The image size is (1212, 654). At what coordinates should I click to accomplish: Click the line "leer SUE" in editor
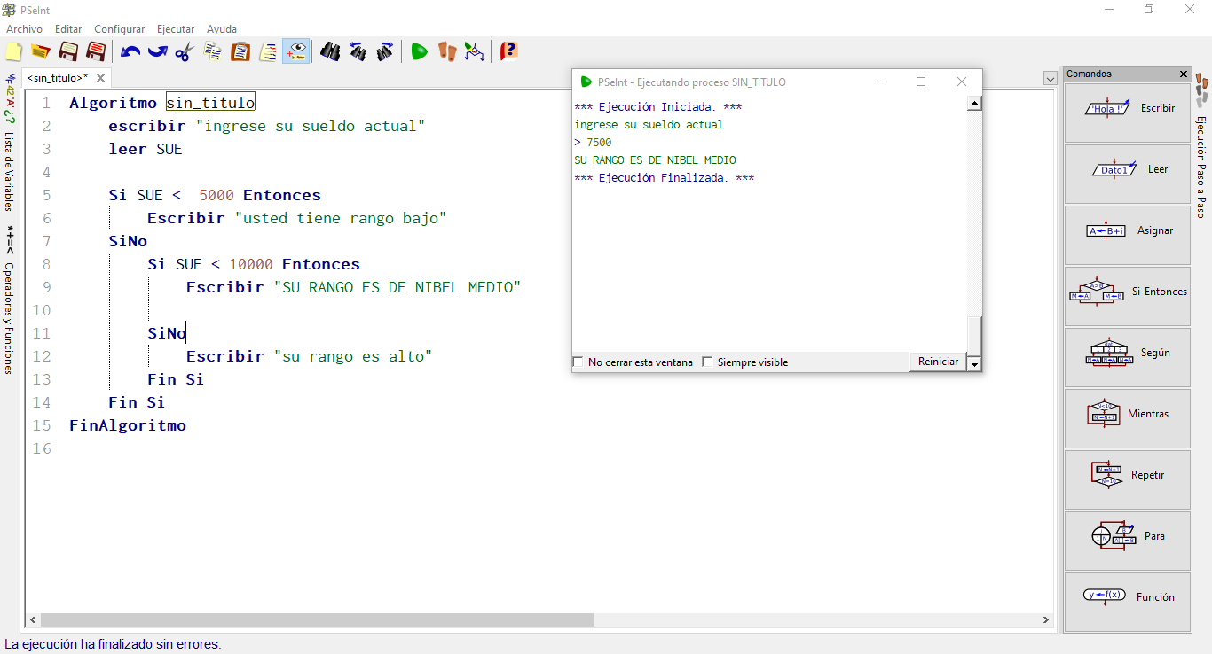pyautogui.click(x=146, y=149)
